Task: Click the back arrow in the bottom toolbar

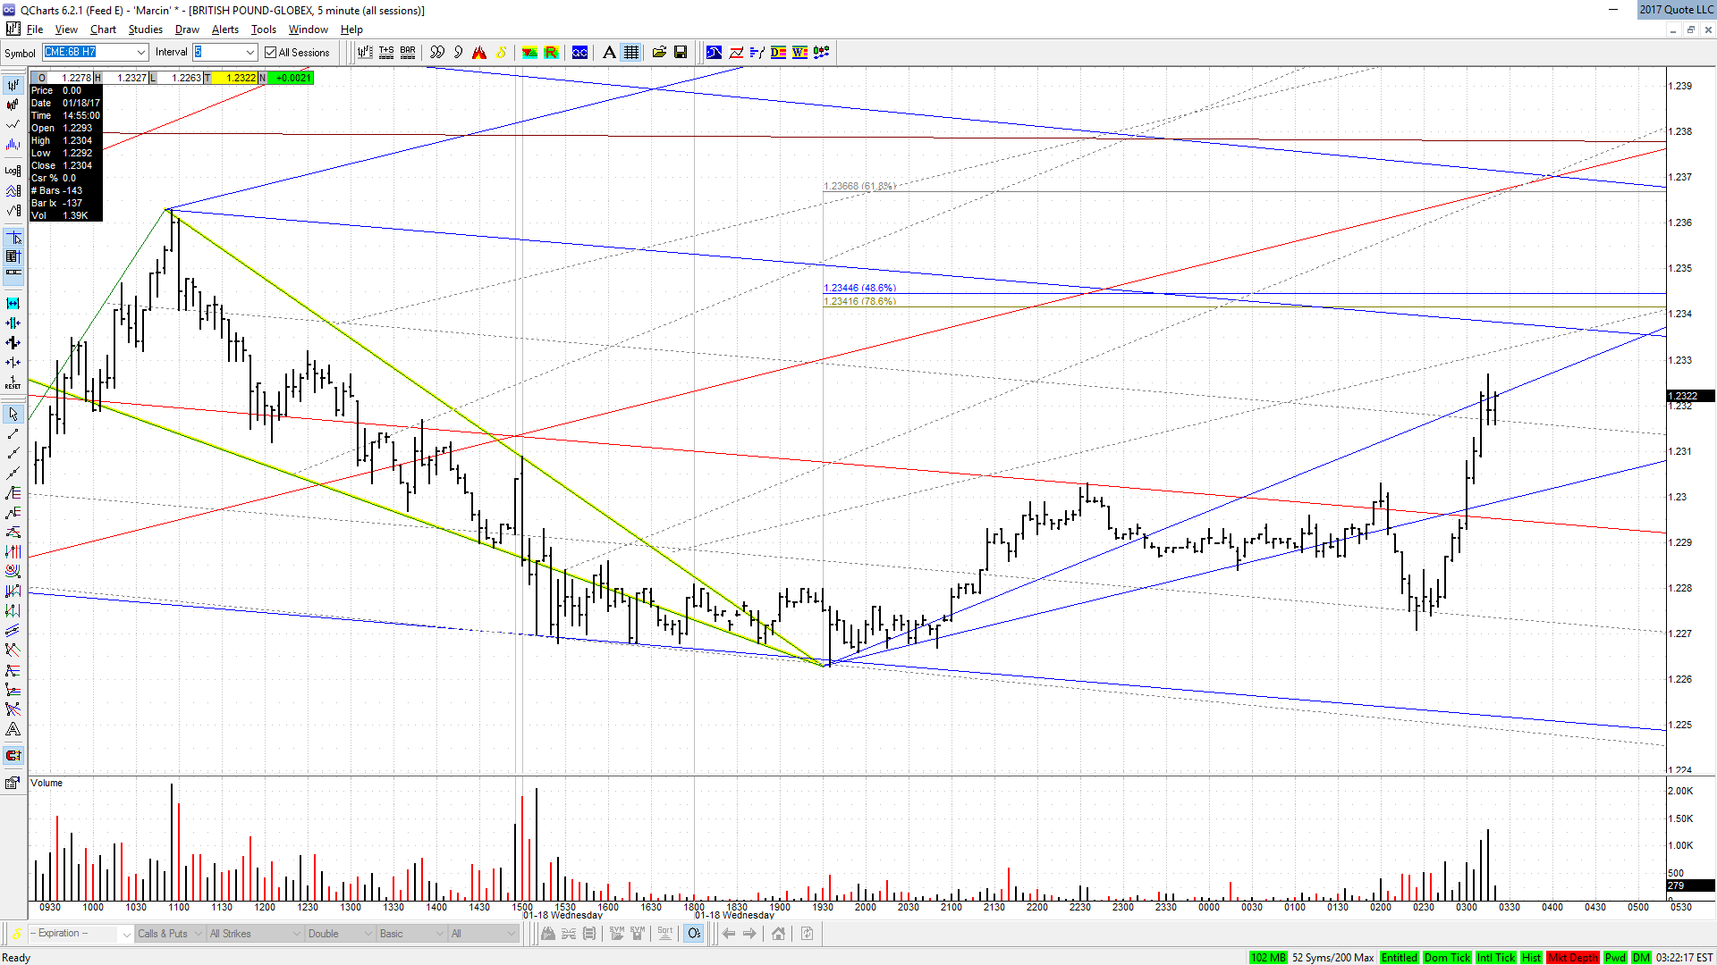Action: (729, 934)
